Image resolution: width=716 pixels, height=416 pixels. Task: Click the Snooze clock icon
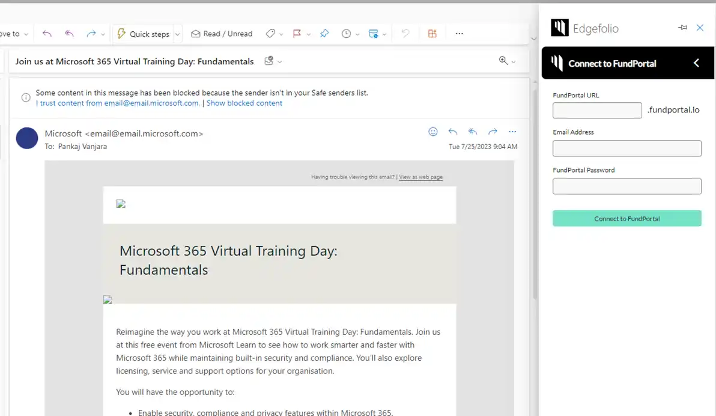[346, 34]
